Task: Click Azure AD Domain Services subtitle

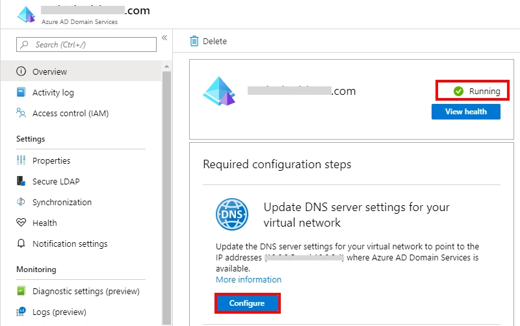Action: click(x=79, y=21)
